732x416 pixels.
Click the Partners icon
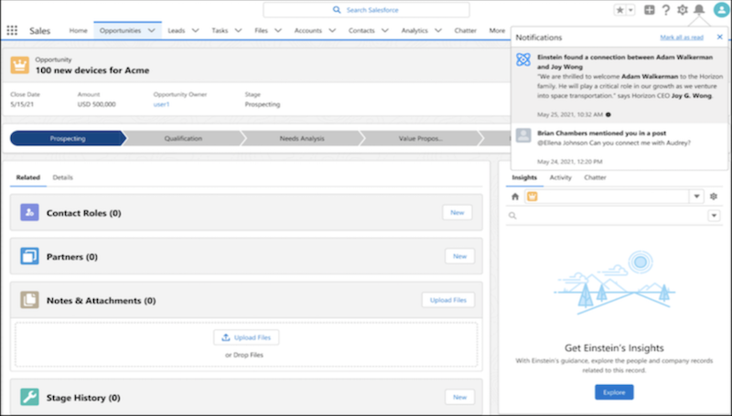point(29,257)
